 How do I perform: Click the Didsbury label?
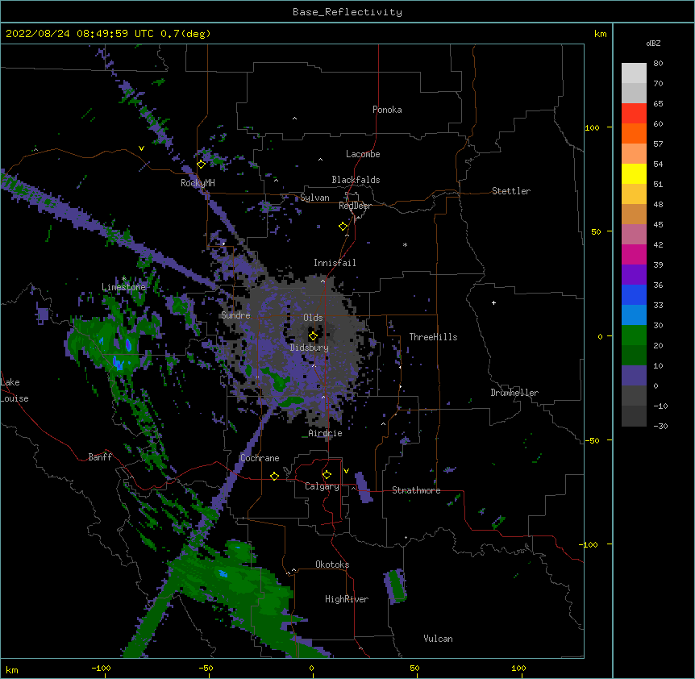click(310, 348)
